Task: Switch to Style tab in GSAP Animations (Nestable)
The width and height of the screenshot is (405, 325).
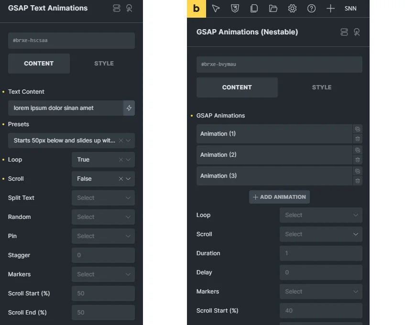Action: (321, 87)
